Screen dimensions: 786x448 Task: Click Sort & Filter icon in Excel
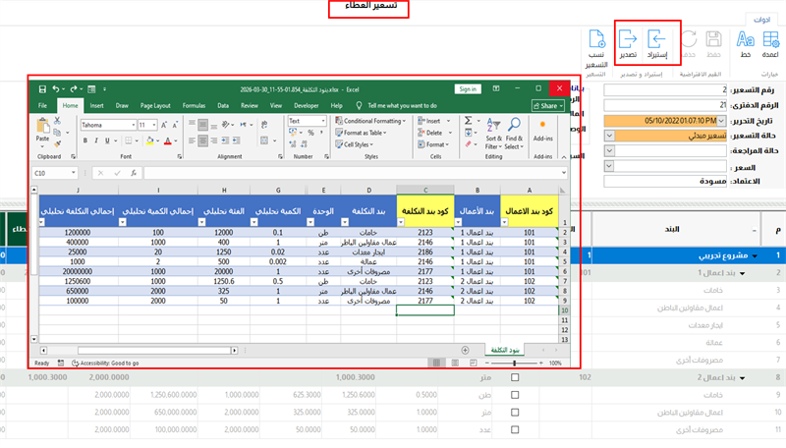(x=493, y=126)
